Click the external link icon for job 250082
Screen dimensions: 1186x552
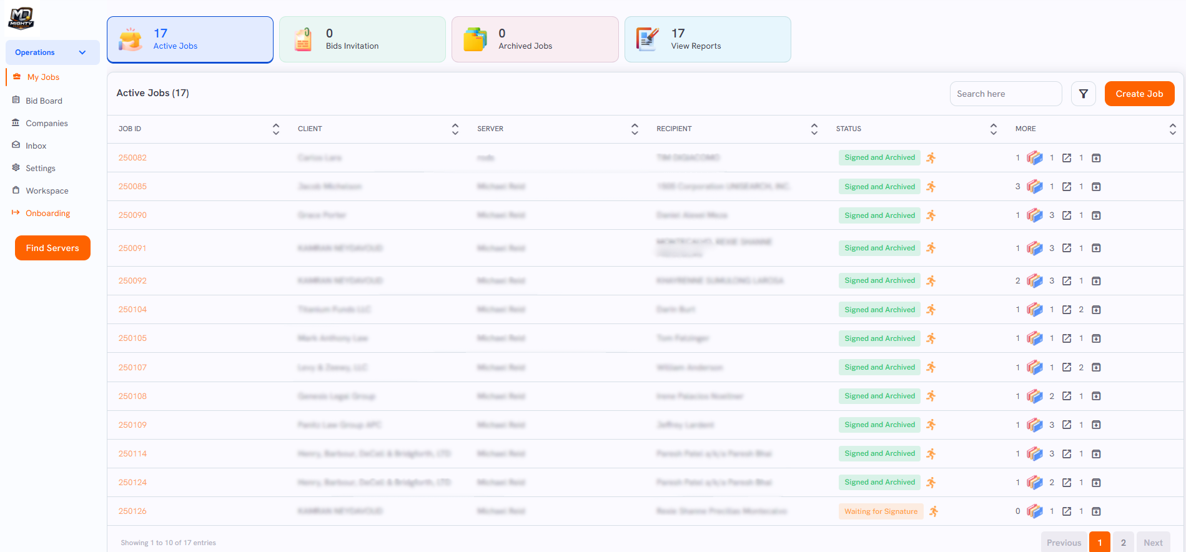1067,158
